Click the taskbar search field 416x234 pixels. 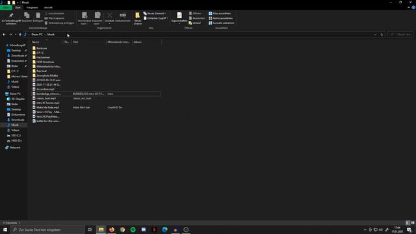tap(47, 229)
